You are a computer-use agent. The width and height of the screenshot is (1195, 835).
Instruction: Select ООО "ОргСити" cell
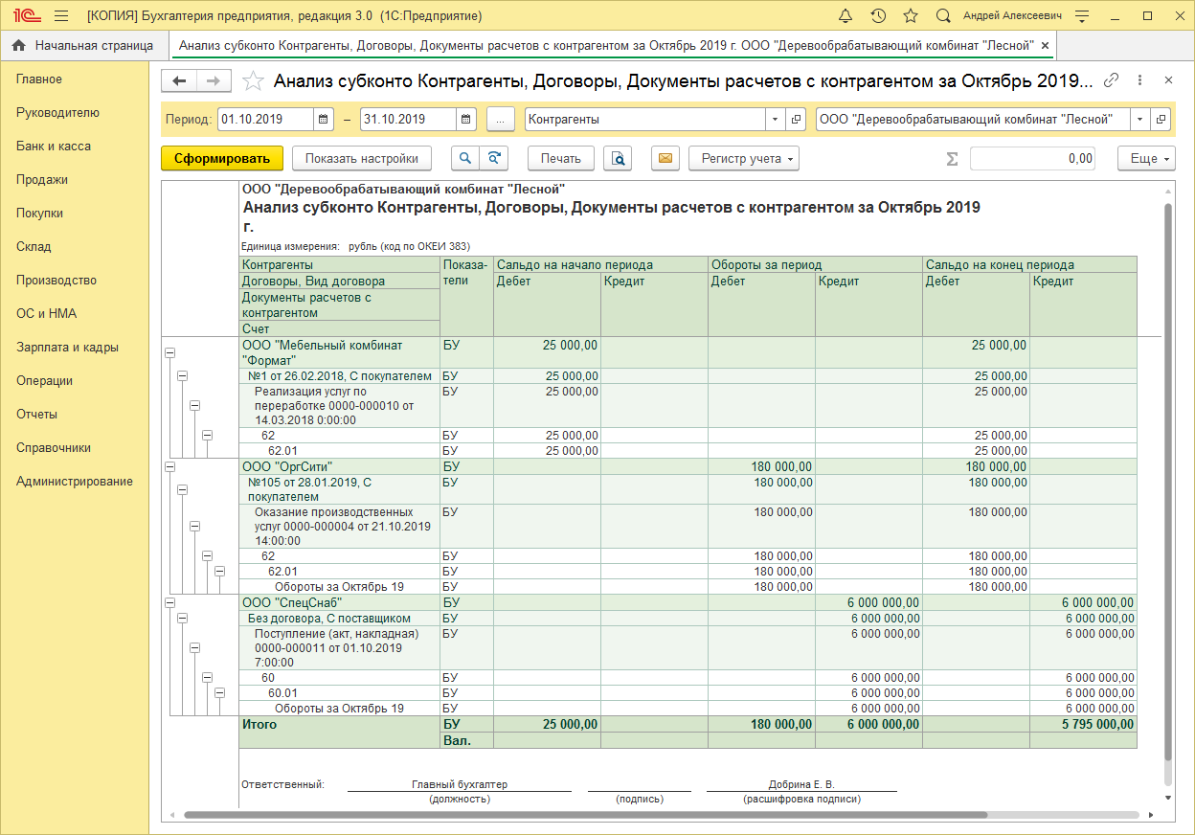click(x=339, y=466)
